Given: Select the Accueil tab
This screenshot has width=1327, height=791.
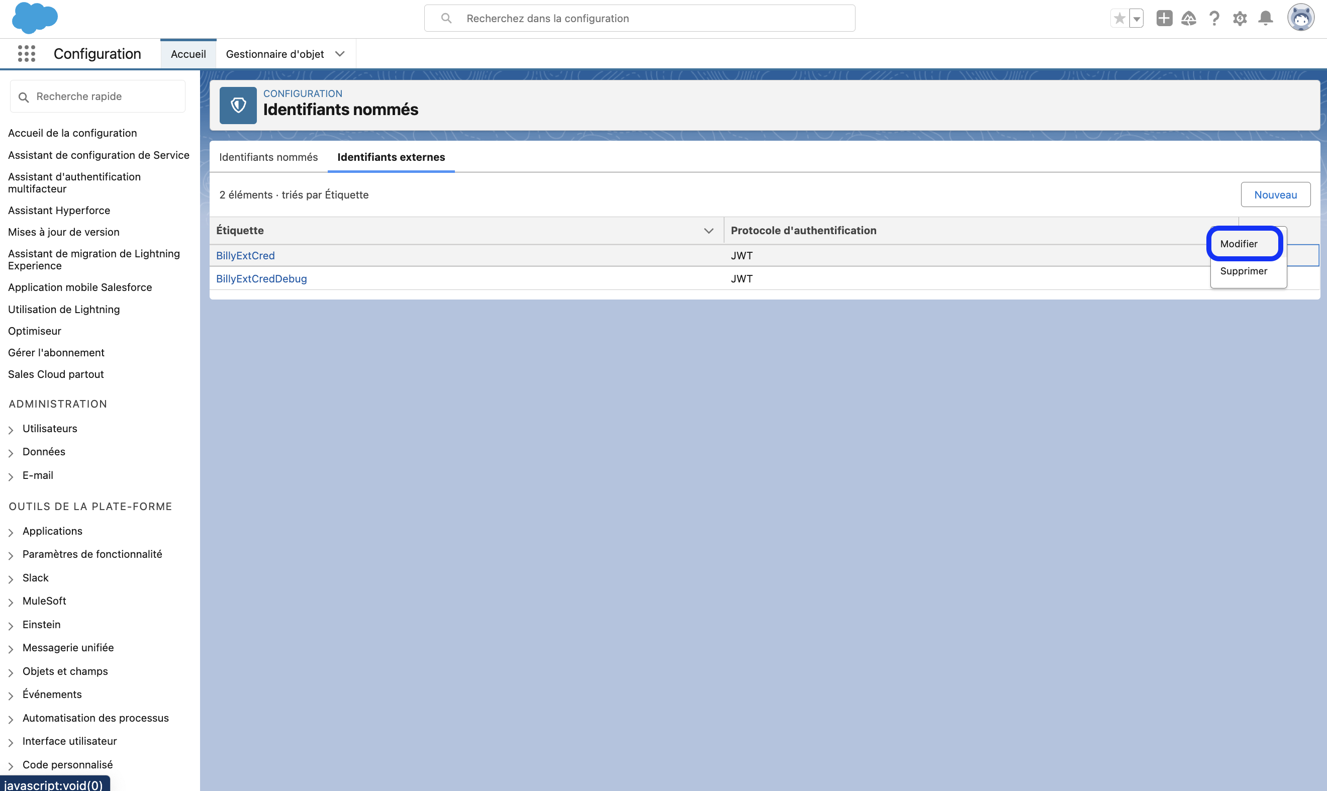Looking at the screenshot, I should [188, 54].
